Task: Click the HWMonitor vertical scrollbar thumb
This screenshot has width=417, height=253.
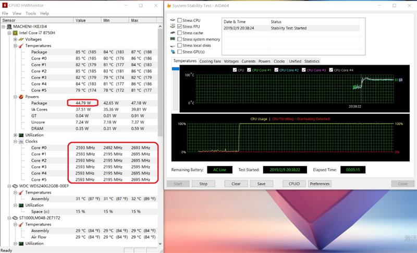Action: coord(160,82)
